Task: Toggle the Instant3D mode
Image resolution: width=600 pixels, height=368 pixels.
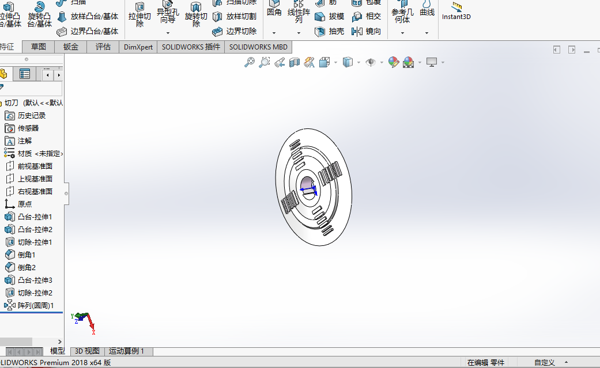Action: click(x=456, y=11)
